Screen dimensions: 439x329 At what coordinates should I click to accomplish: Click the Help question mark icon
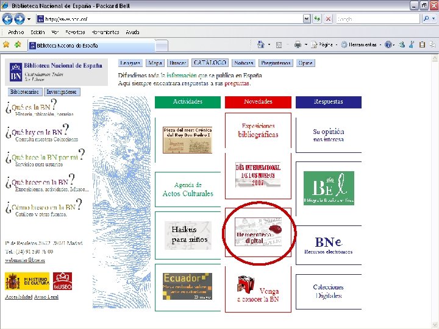(x=388, y=44)
